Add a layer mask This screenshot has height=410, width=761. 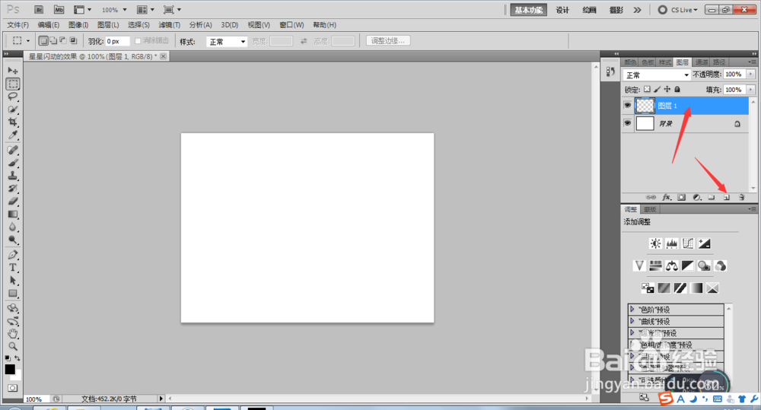[x=681, y=198]
